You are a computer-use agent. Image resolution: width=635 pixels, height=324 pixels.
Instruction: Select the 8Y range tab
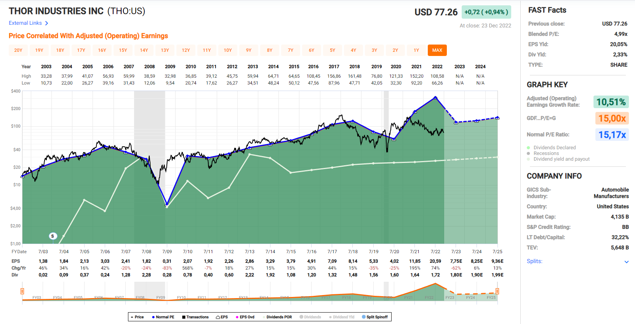pos(270,50)
